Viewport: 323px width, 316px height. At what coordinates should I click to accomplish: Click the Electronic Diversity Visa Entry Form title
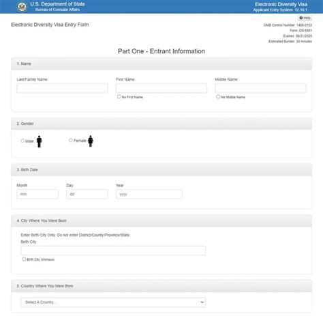50,25
